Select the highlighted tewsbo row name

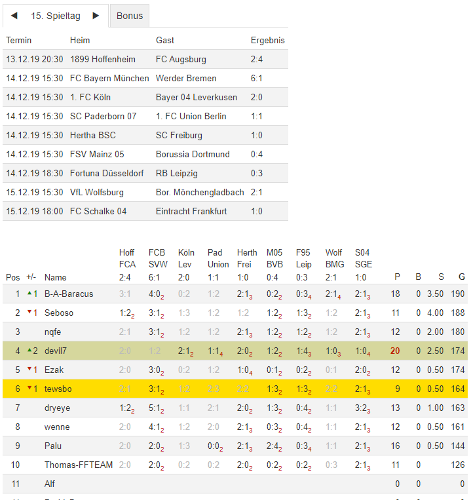59,389
